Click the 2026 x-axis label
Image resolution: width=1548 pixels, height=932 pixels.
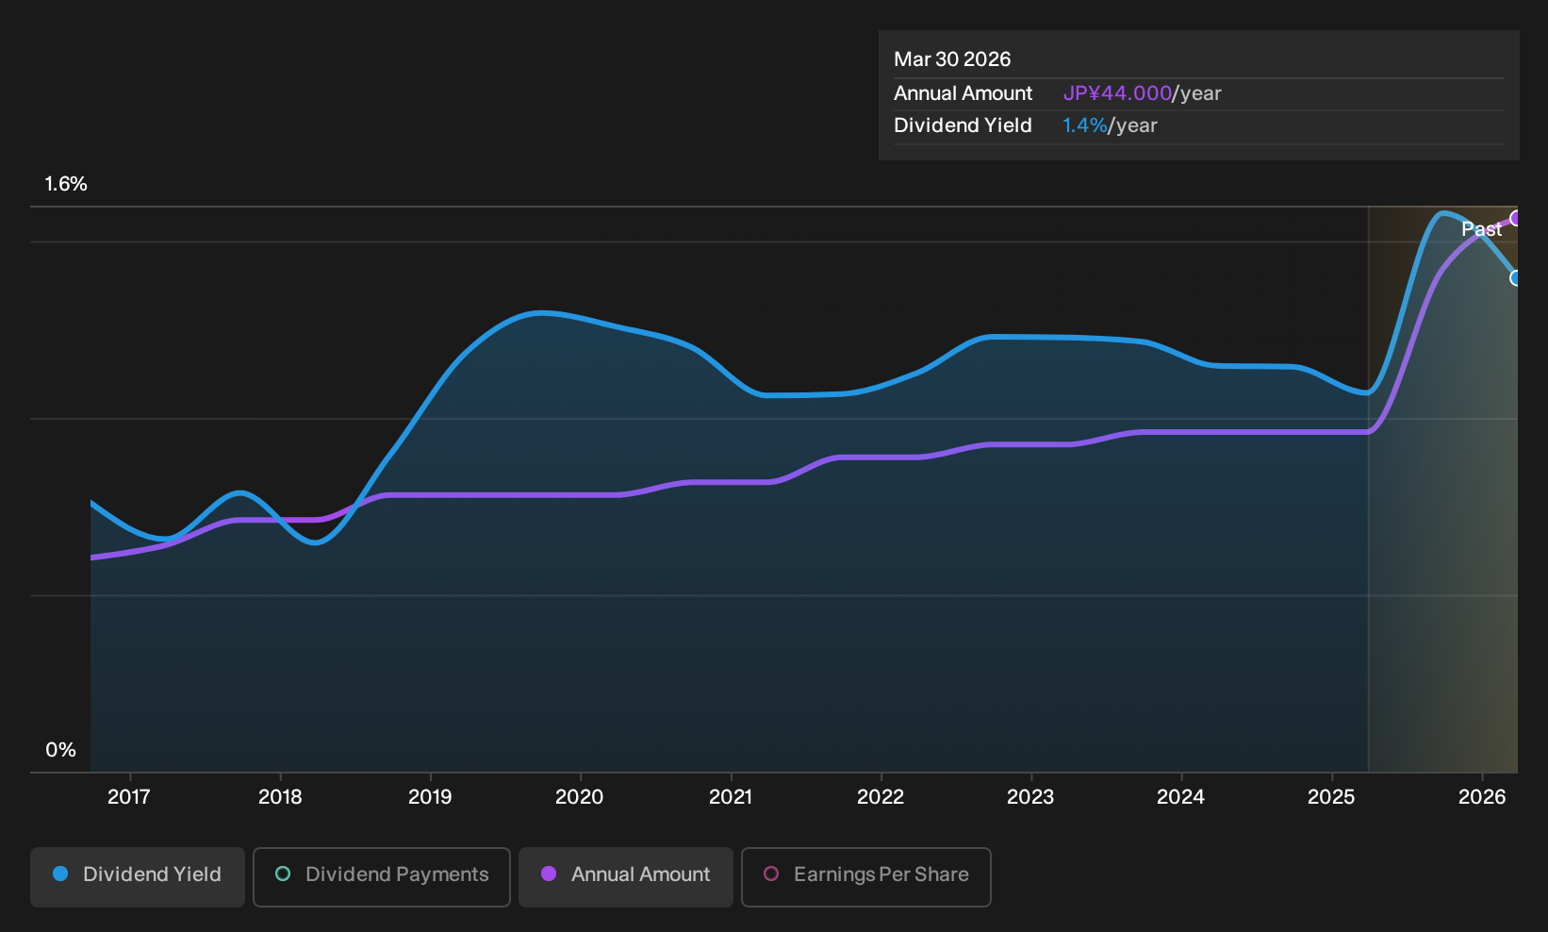[1482, 797]
